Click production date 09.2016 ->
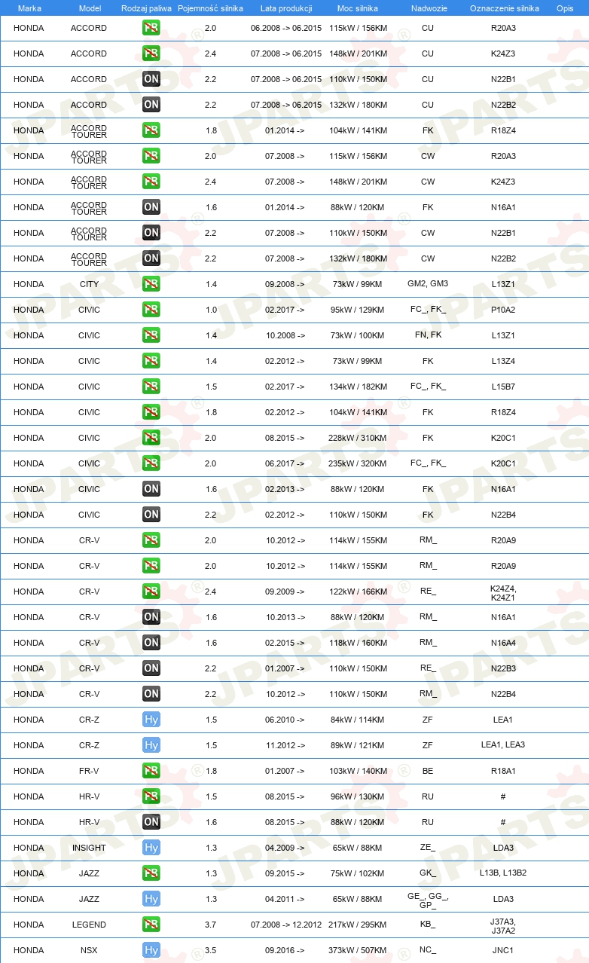Image resolution: width=589 pixels, height=963 pixels. pyautogui.click(x=285, y=950)
